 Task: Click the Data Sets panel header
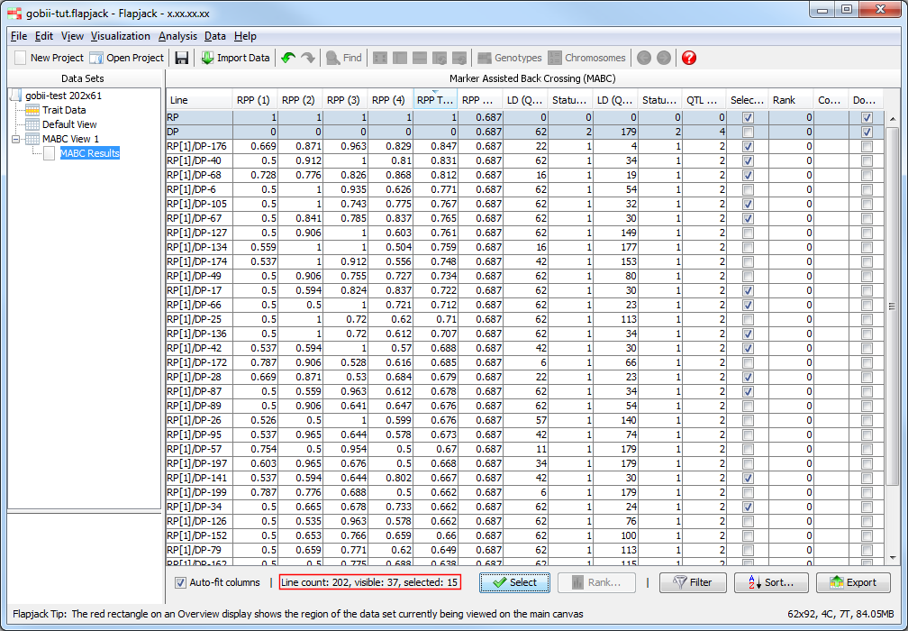coord(83,78)
